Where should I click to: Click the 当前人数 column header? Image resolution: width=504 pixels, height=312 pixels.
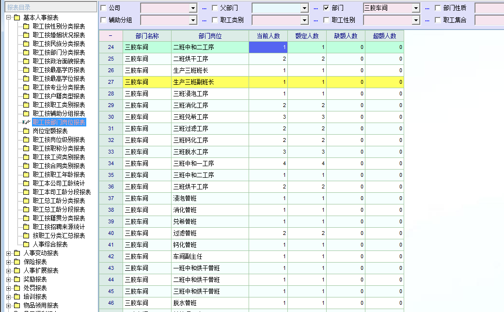tap(268, 36)
